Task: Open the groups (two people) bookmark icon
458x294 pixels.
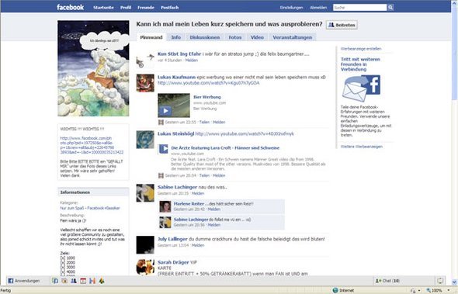Action: (x=73, y=281)
